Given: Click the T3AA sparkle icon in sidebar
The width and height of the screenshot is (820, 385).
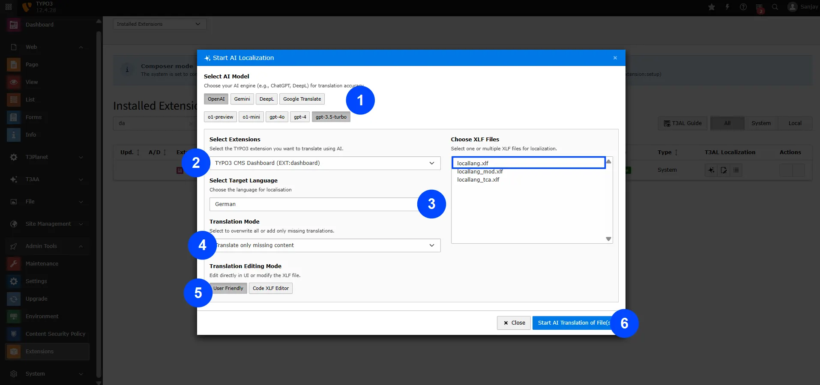Looking at the screenshot, I should (x=14, y=179).
